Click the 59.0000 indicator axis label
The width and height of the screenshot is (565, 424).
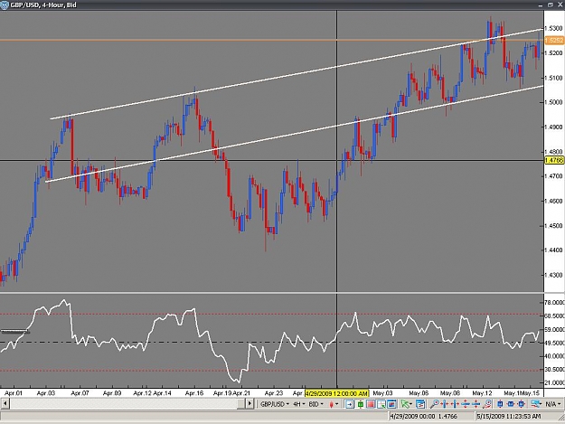pos(554,329)
